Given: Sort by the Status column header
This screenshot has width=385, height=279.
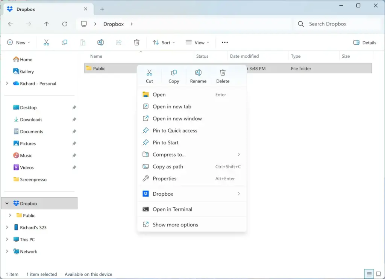Looking at the screenshot, I should [x=202, y=56].
